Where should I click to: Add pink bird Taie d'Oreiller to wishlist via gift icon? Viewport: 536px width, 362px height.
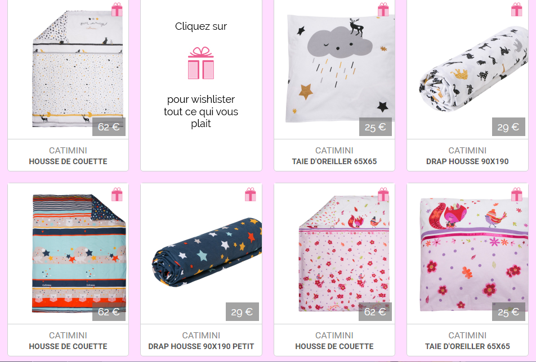(x=516, y=194)
